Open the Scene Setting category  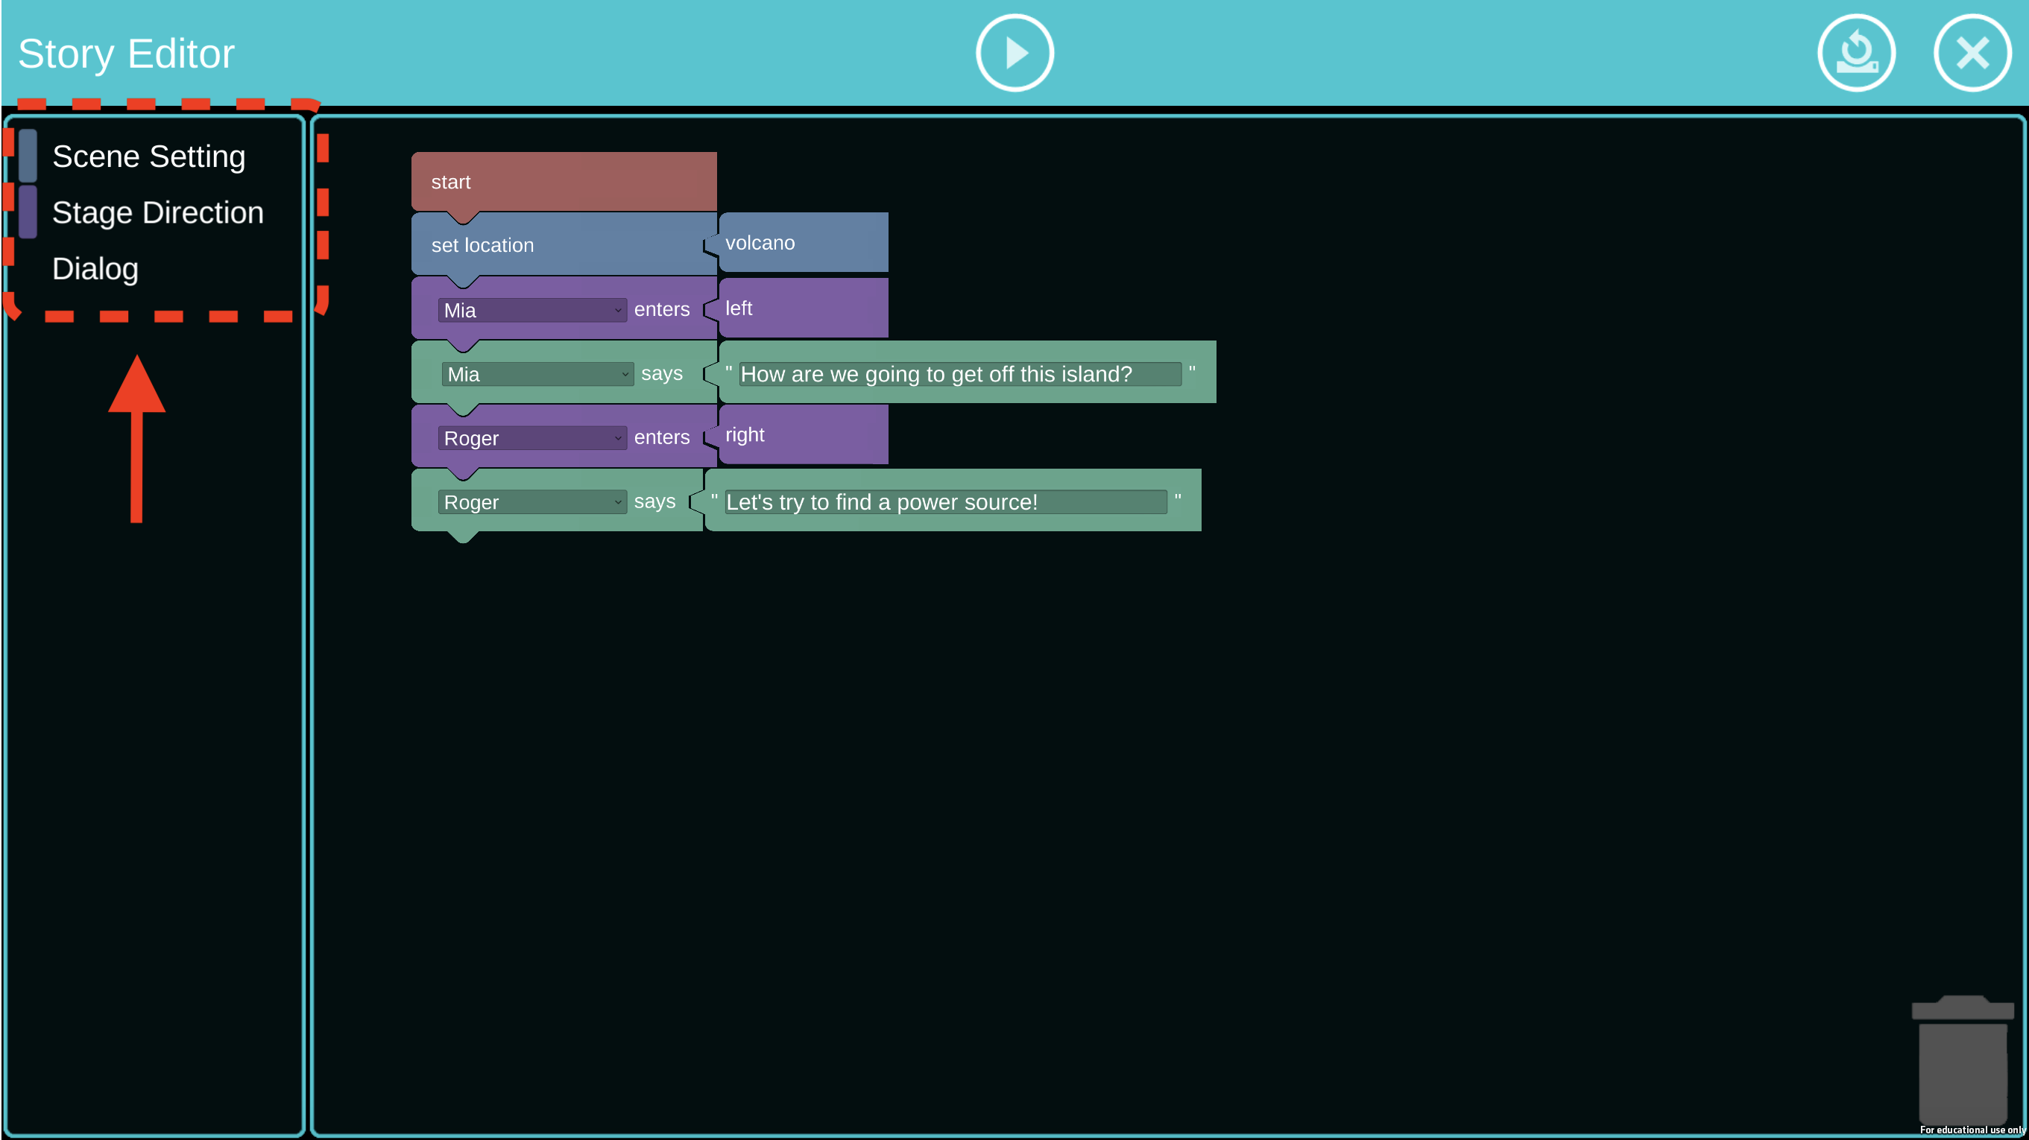(149, 156)
